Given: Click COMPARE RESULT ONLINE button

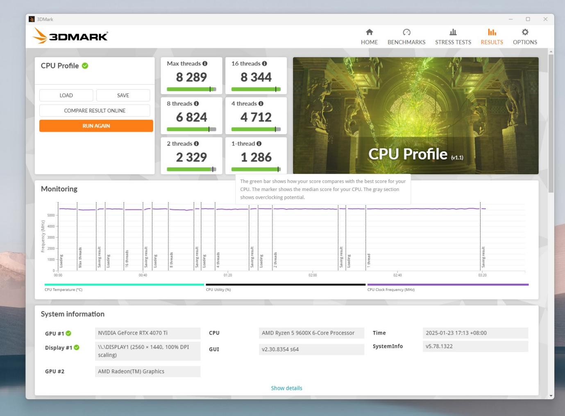Looking at the screenshot, I should pyautogui.click(x=95, y=110).
